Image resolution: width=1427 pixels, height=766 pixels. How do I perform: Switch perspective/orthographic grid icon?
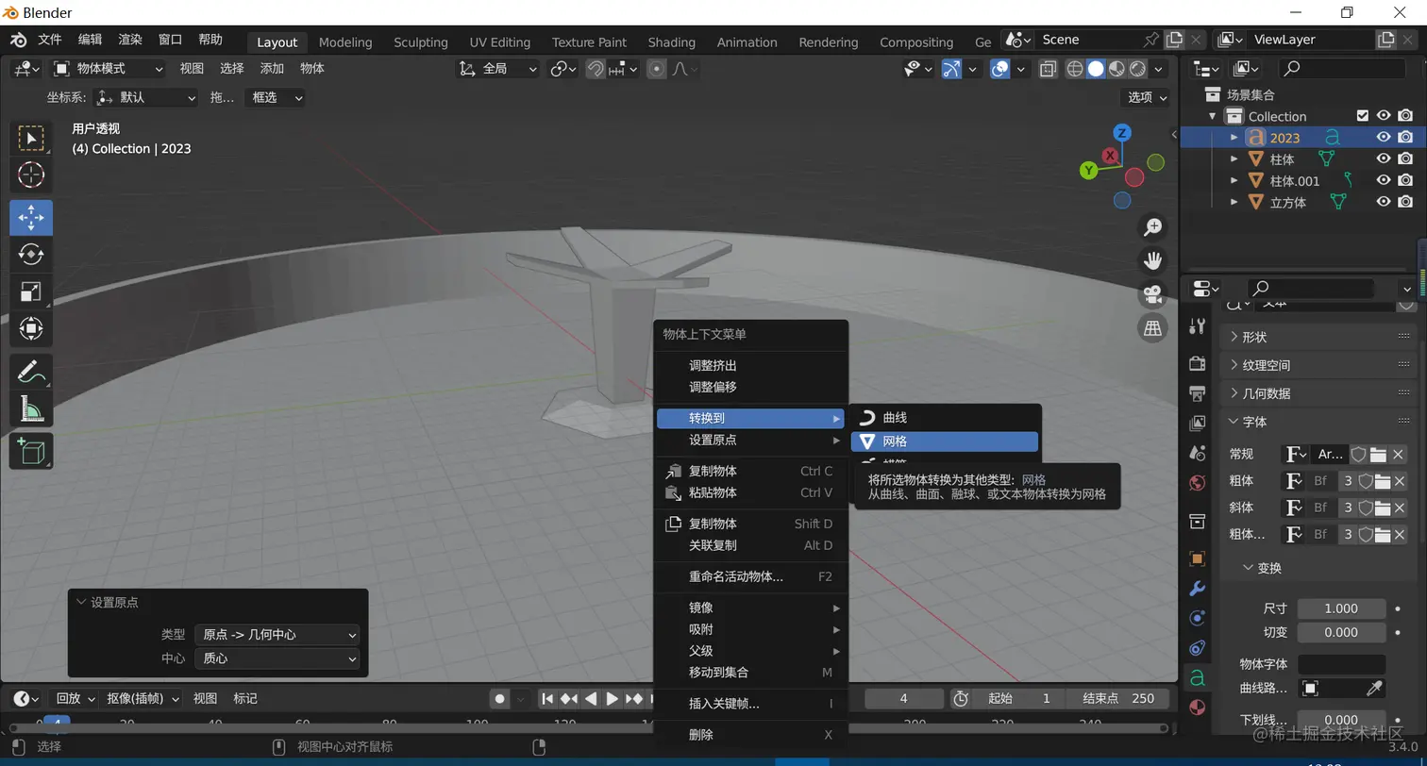pos(1152,328)
